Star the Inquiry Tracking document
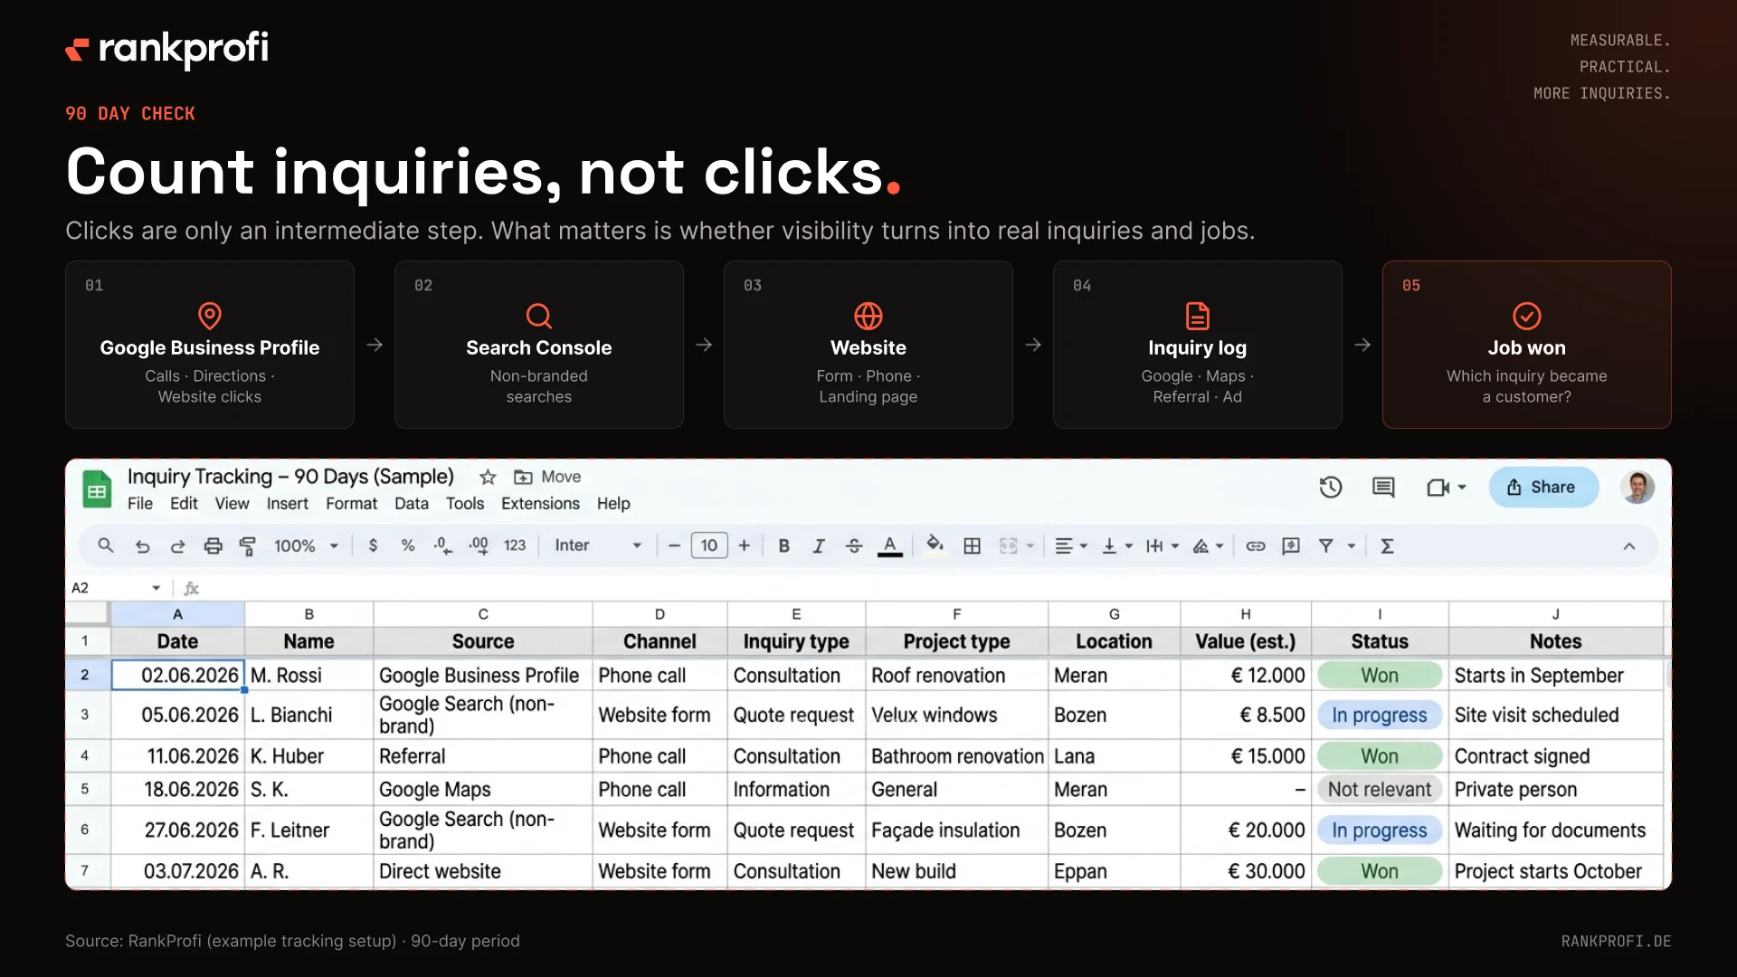Image resolution: width=1737 pixels, height=977 pixels. point(488,477)
